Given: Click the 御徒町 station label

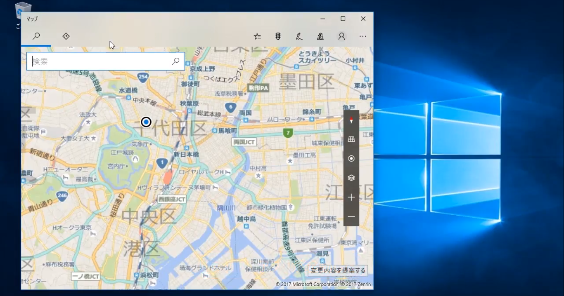Looking at the screenshot, I should coord(190,84).
